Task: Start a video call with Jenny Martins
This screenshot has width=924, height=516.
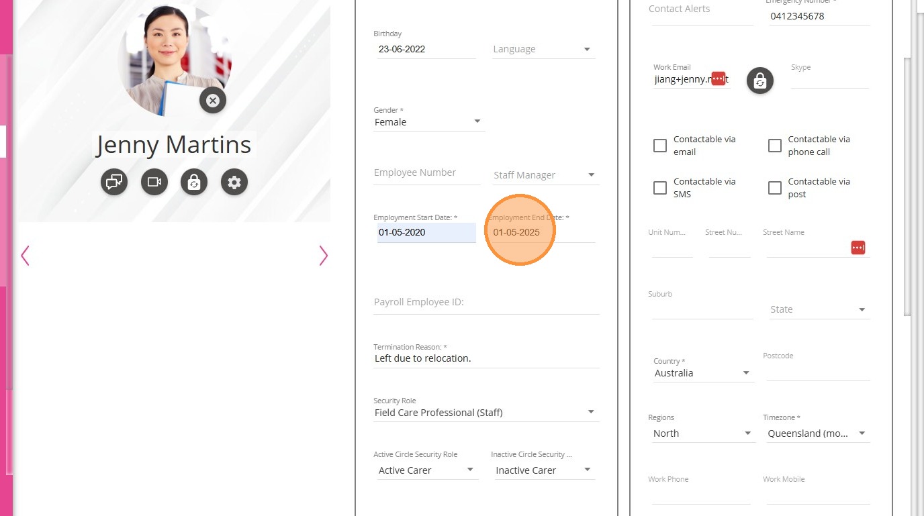Action: pos(154,182)
